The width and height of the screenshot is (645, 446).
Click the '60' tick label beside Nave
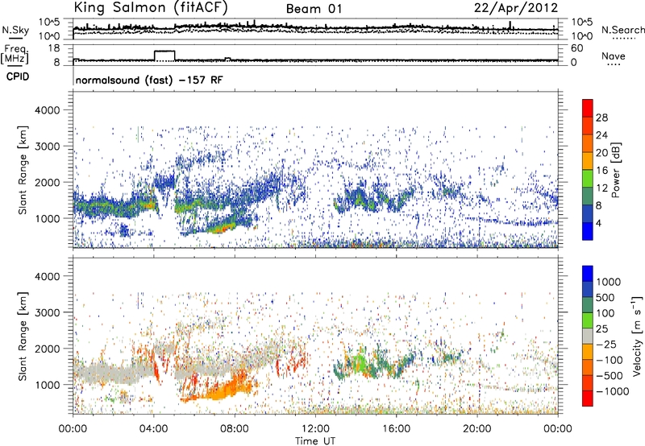576,48
